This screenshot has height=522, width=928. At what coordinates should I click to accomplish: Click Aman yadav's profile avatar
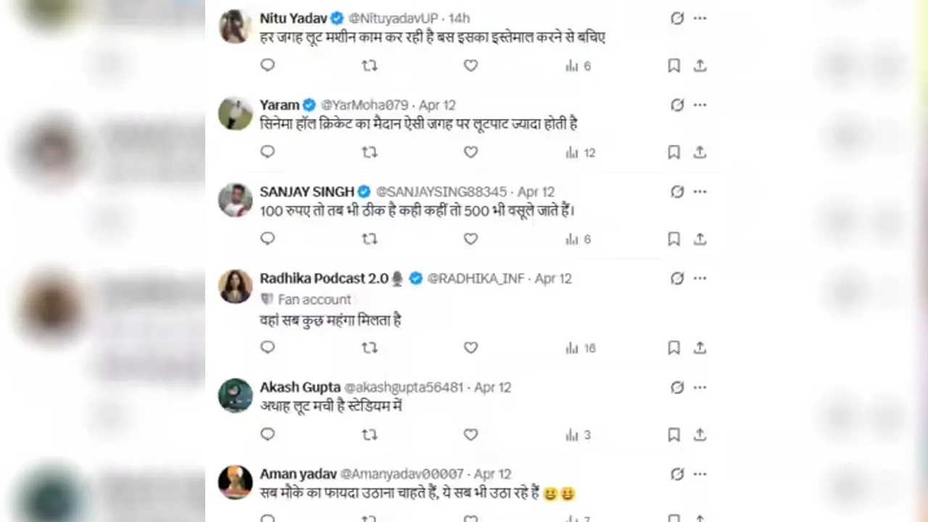point(236,482)
